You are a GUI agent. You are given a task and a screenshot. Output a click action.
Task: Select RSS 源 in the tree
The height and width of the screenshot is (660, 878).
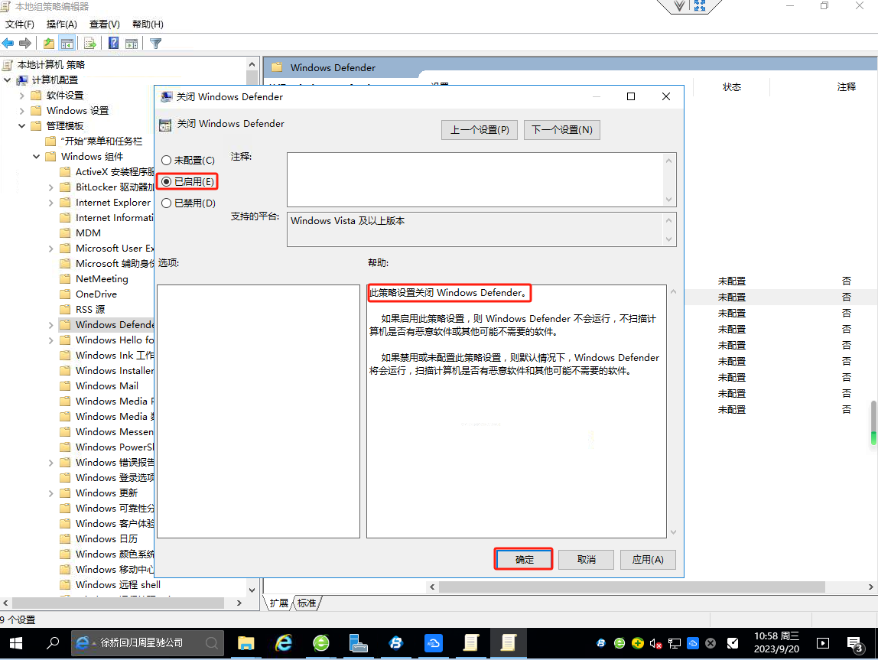90,310
